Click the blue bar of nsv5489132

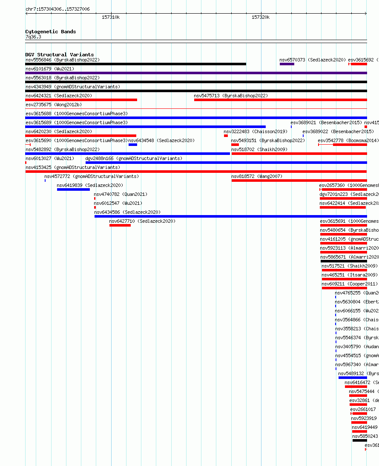pyautogui.click(x=353, y=377)
